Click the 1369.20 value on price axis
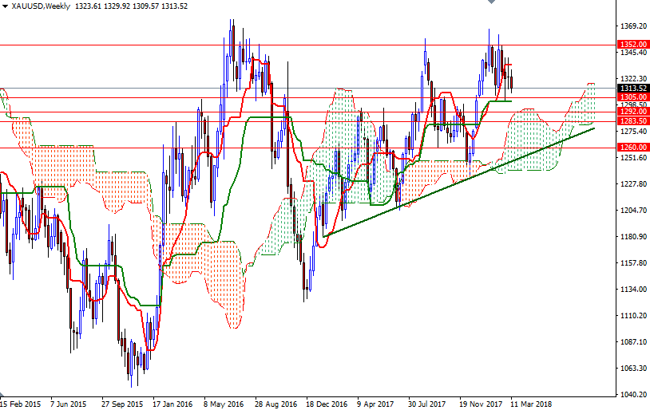This screenshot has height=410, width=650. click(x=633, y=26)
